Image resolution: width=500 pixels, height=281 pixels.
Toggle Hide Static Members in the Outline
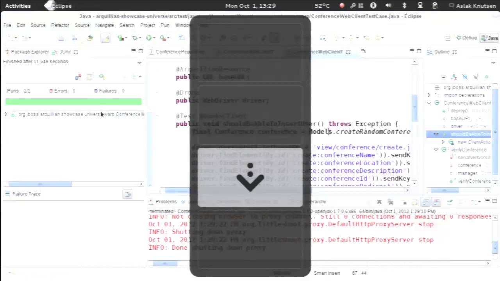click(x=475, y=77)
